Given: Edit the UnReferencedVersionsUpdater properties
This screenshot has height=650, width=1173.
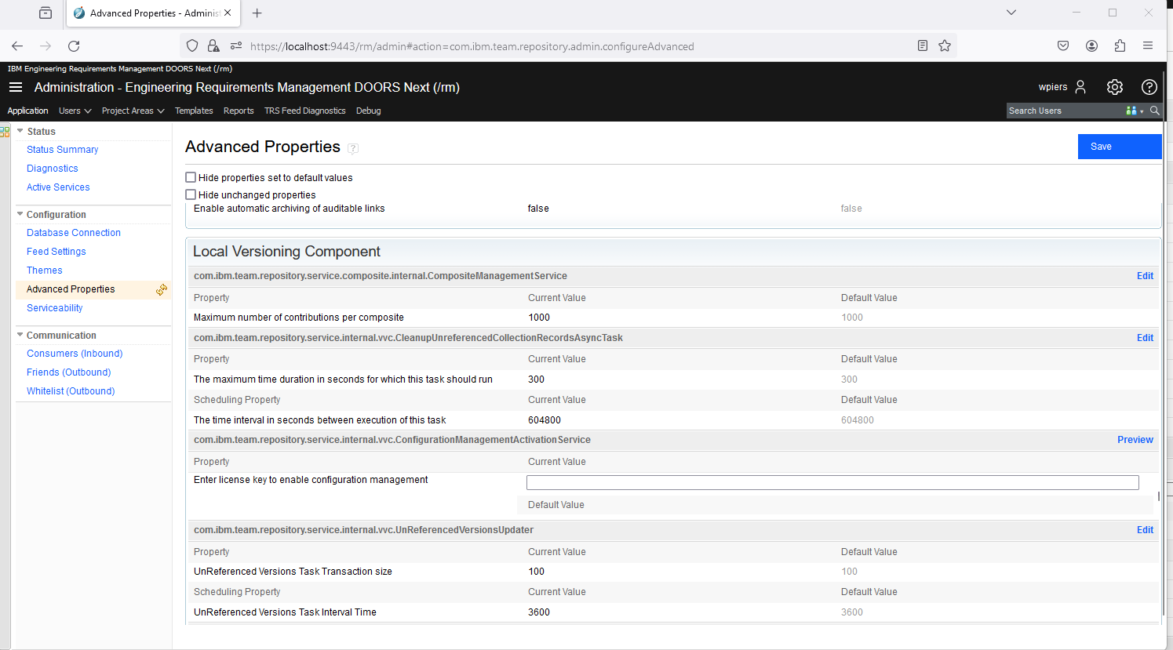Looking at the screenshot, I should click(1145, 530).
